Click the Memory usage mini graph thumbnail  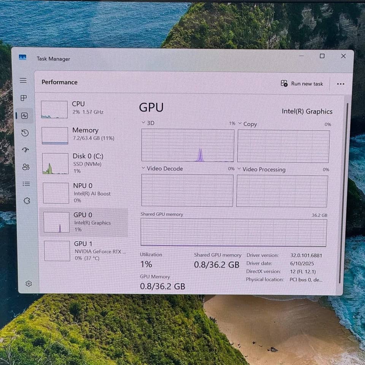[55, 135]
